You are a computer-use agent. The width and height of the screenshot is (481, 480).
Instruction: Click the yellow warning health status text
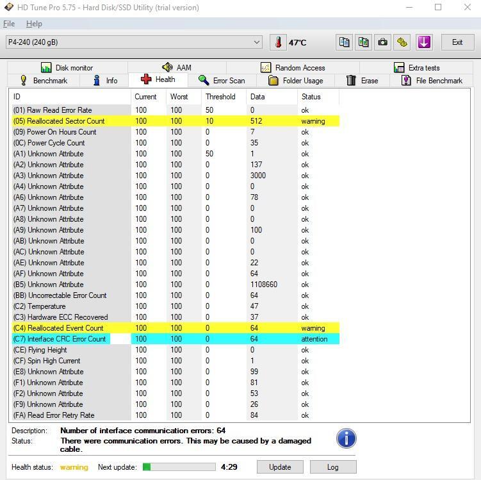click(x=74, y=467)
